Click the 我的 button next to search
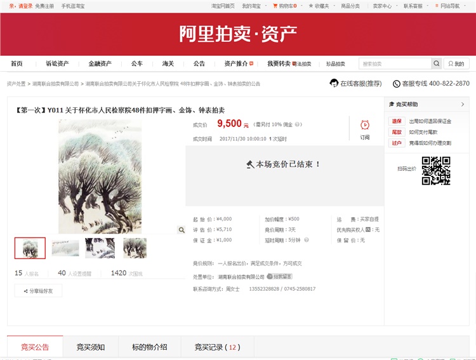This screenshot has height=360, width=476. pyautogui.click(x=456, y=63)
